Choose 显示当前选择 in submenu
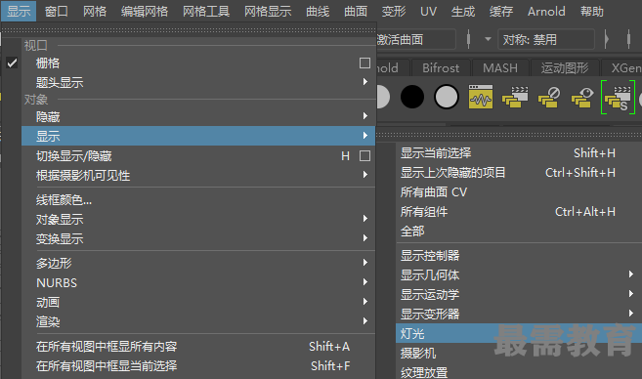The image size is (642, 379). click(x=519, y=153)
